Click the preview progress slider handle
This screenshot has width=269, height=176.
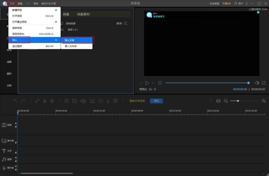(x=248, y=83)
